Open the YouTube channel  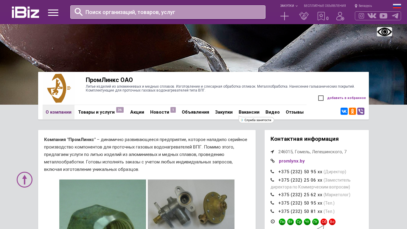point(383,16)
